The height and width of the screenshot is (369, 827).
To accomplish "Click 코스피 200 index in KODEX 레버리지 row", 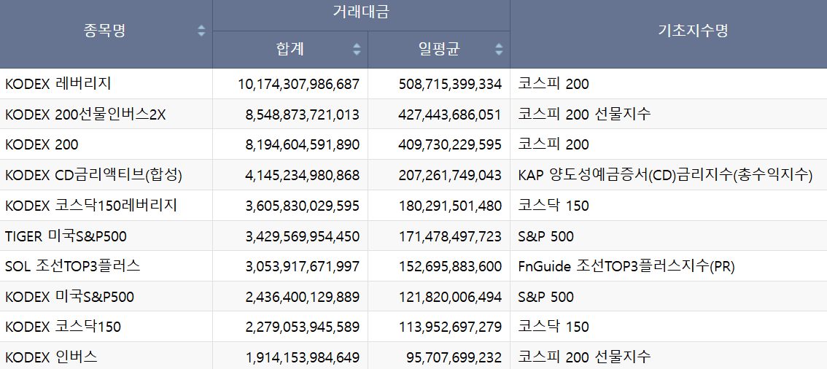I will pos(554,84).
